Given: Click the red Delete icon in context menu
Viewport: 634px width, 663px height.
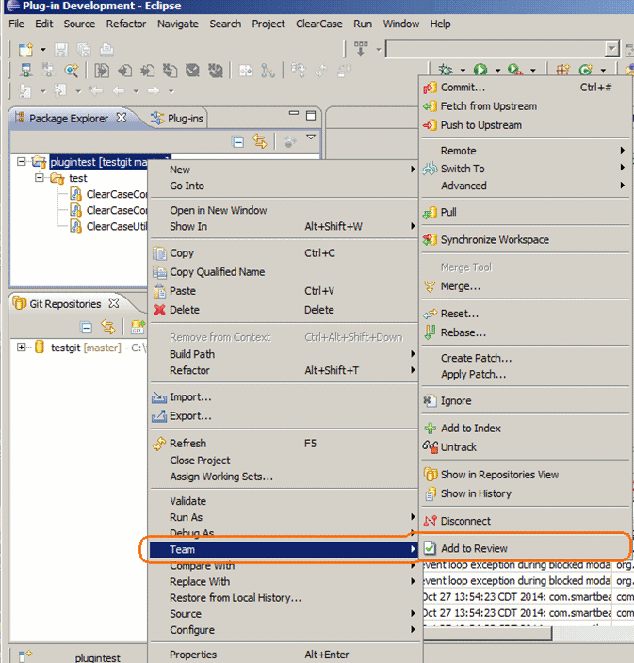Looking at the screenshot, I should coord(159,310).
